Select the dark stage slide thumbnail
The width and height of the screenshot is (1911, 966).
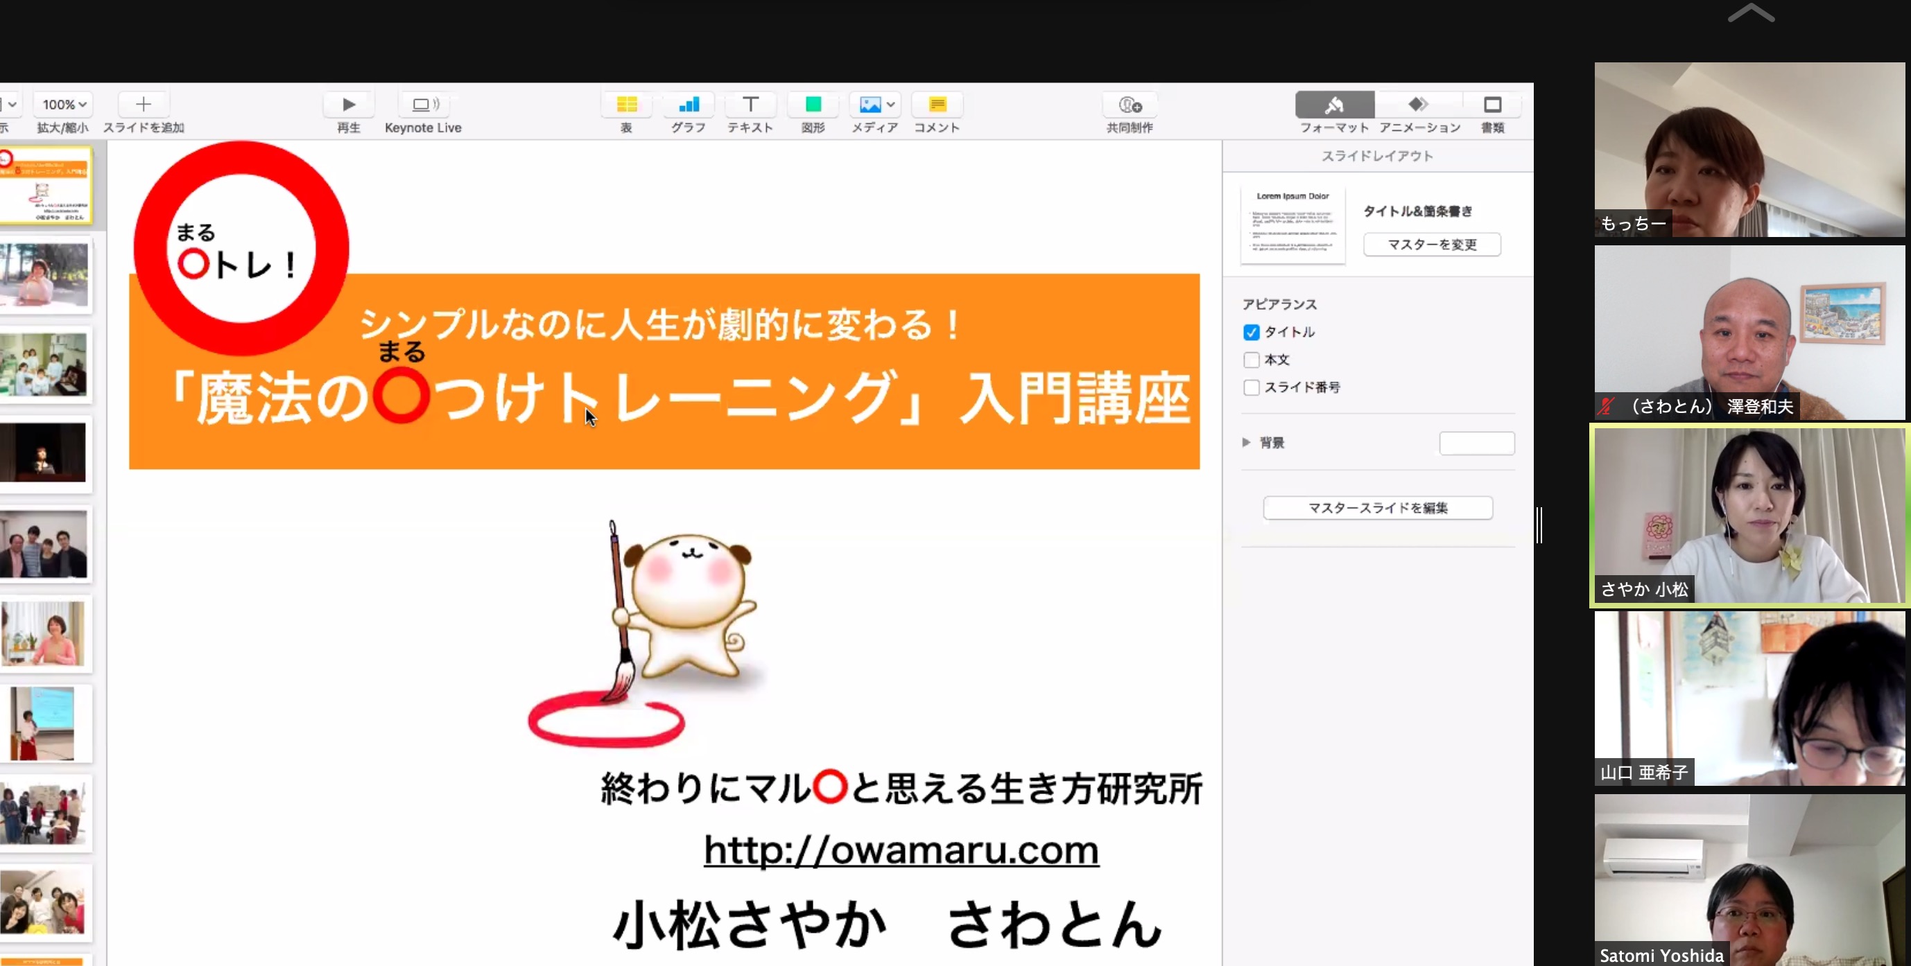44,454
